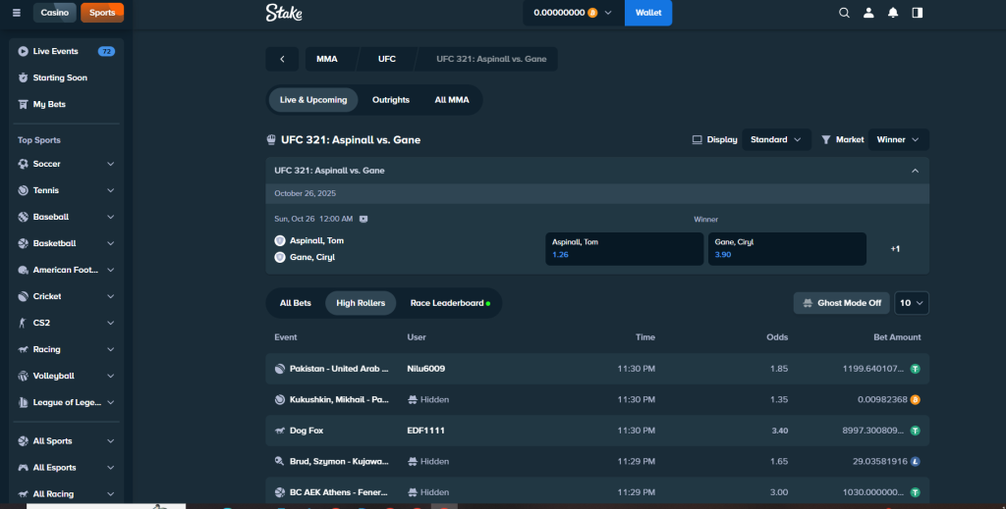Image resolution: width=1006 pixels, height=509 pixels.
Task: Open the Display Standard dropdown
Action: tap(776, 139)
